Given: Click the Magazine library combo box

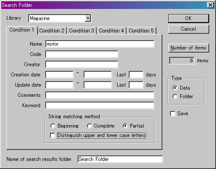Looking at the screenshot, I should coord(60,18).
